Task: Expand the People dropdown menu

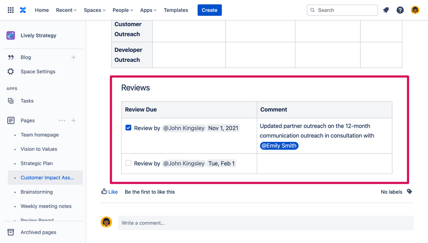Action: point(123,10)
